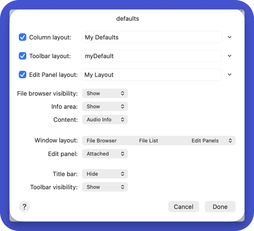This screenshot has height=231, width=254.
Task: Uncheck the Column layout checkbox
Action: (22, 37)
